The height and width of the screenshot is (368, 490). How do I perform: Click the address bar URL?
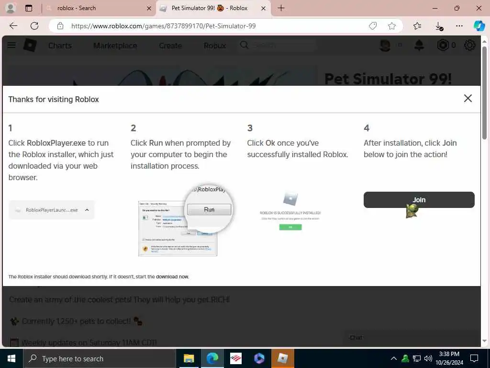tap(164, 26)
